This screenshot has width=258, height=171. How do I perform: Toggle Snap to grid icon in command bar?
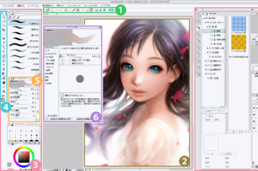104,10
